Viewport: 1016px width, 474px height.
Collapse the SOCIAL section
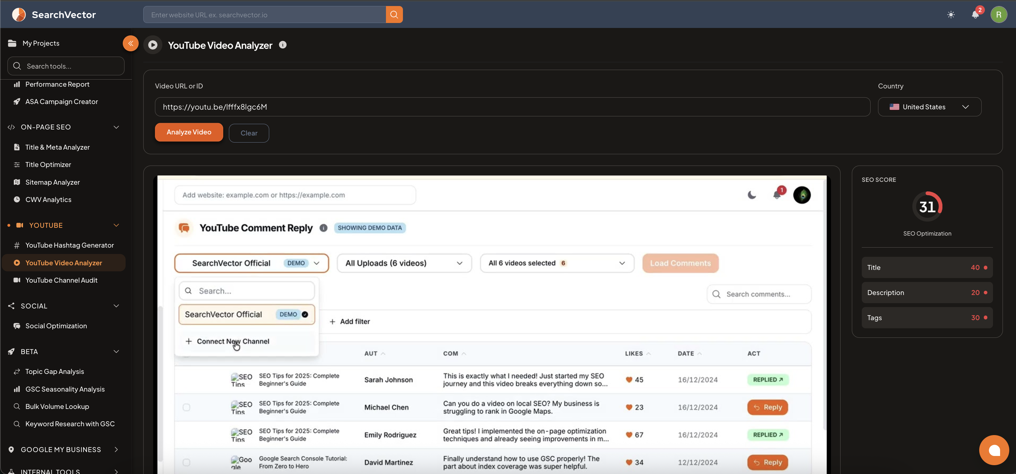pos(116,306)
